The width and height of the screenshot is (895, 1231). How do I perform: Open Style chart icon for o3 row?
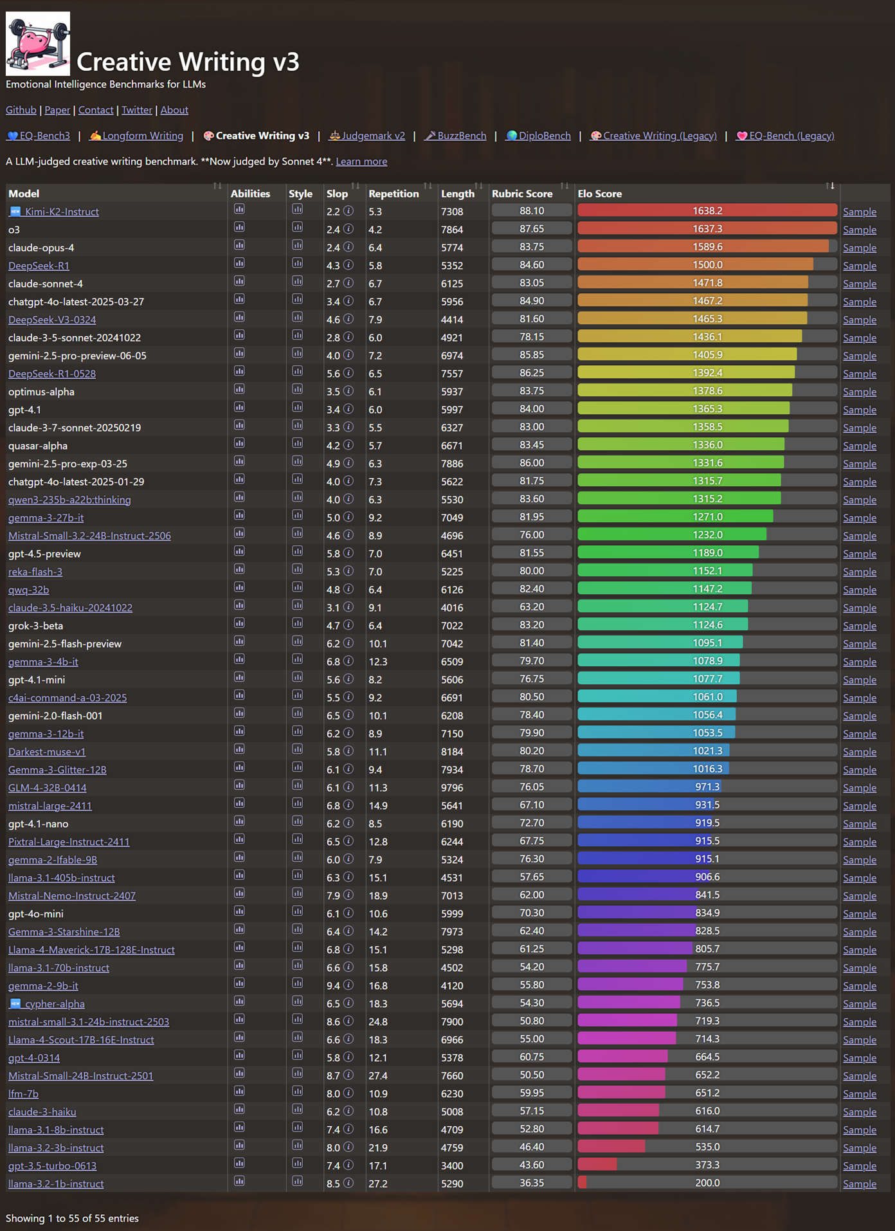[297, 227]
